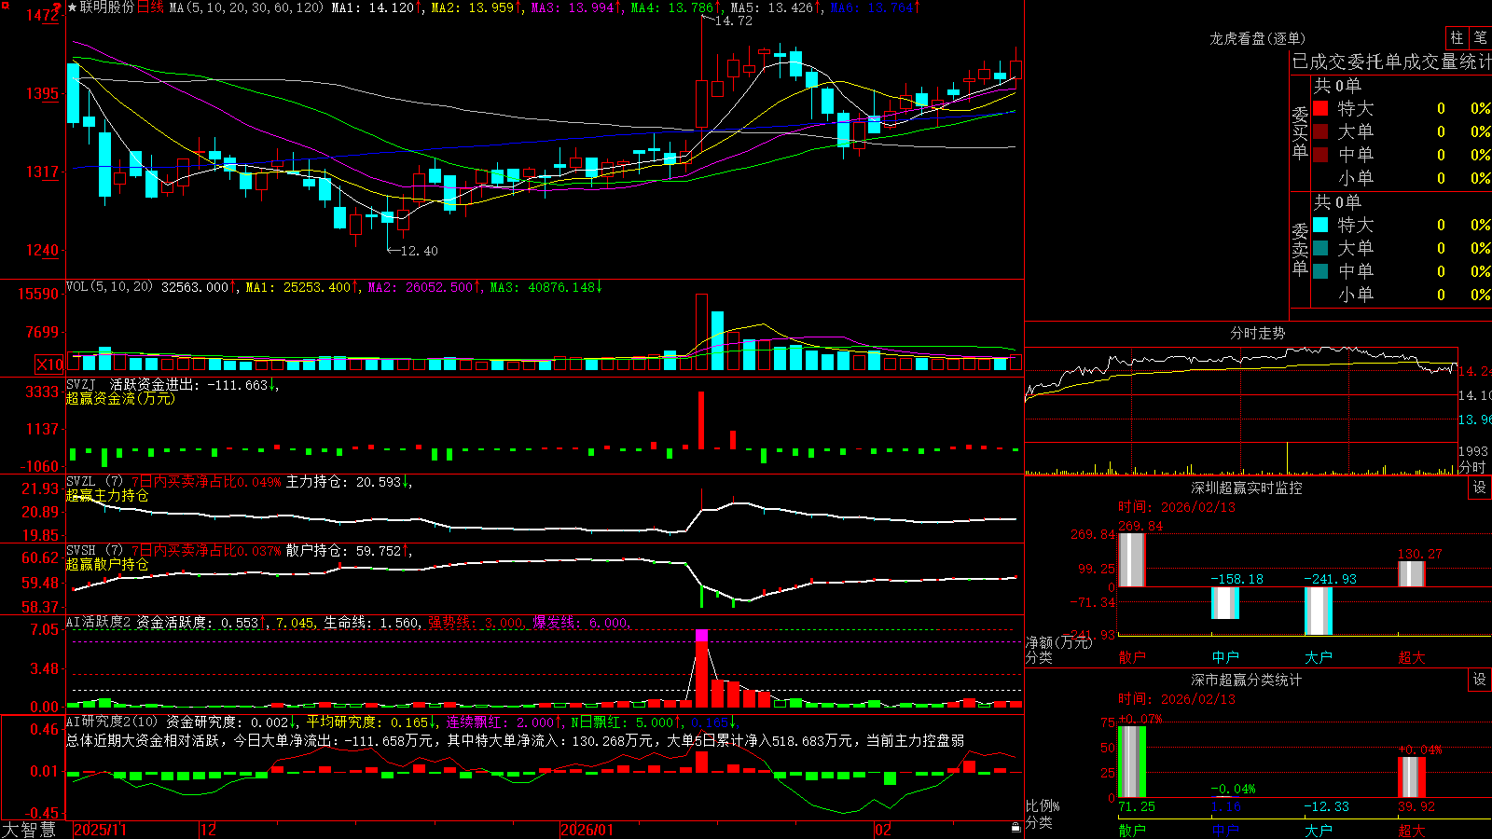Viewport: 1492px width, 839px height.
Task: Click 强势线: 3.000 label
Action: [477, 623]
